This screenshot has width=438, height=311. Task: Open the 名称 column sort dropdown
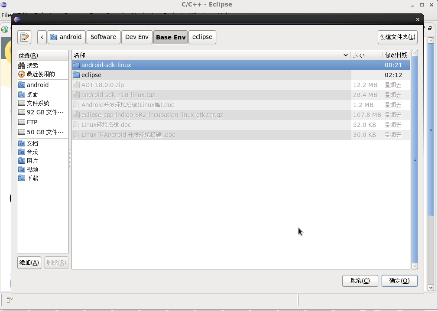click(x=345, y=55)
